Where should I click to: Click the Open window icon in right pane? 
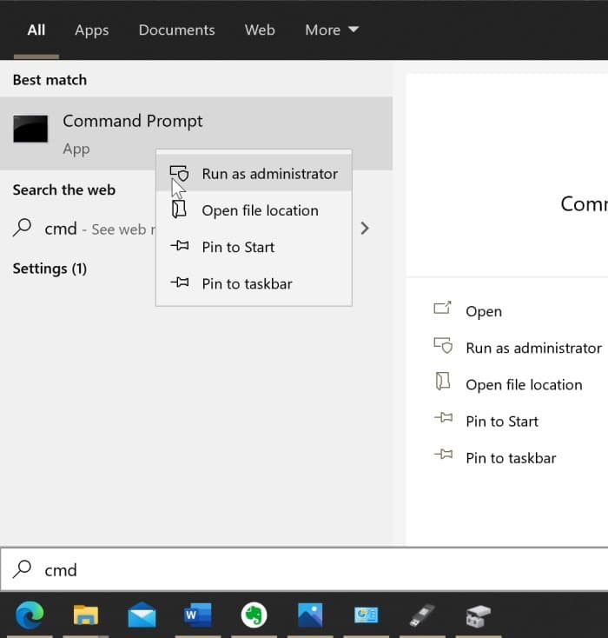click(x=442, y=308)
